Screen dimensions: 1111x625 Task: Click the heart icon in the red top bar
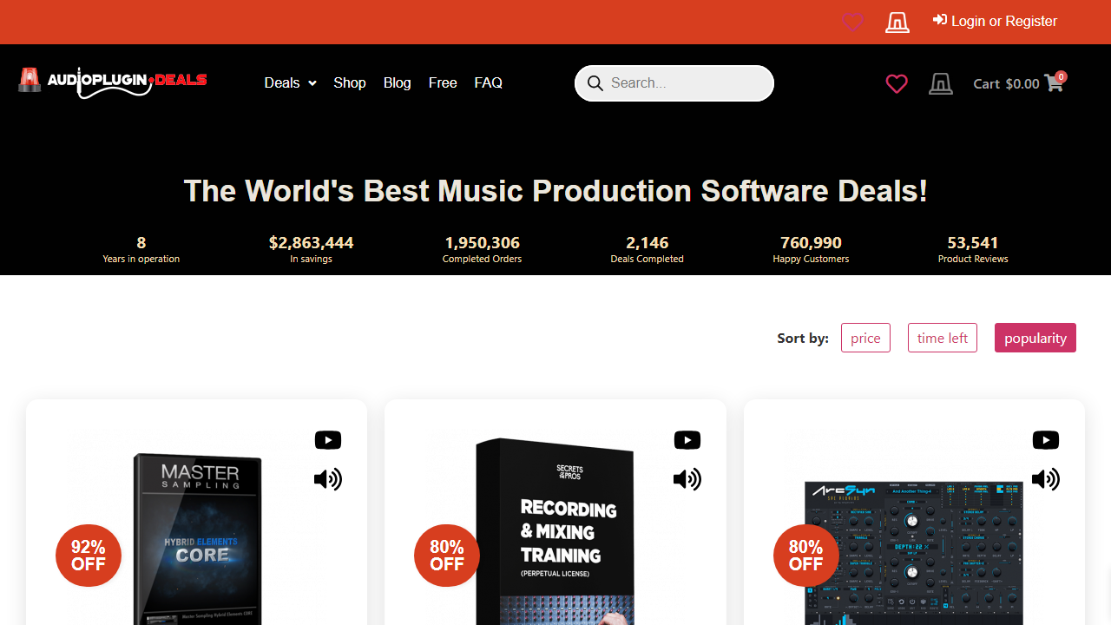pos(851,22)
